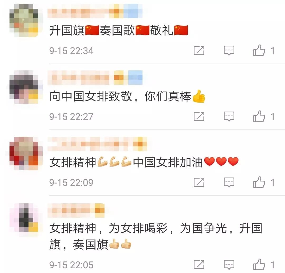Tap the avatar of the 22:05 commenter

coord(24,219)
